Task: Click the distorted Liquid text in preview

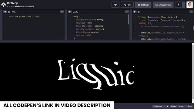Action: [96, 74]
